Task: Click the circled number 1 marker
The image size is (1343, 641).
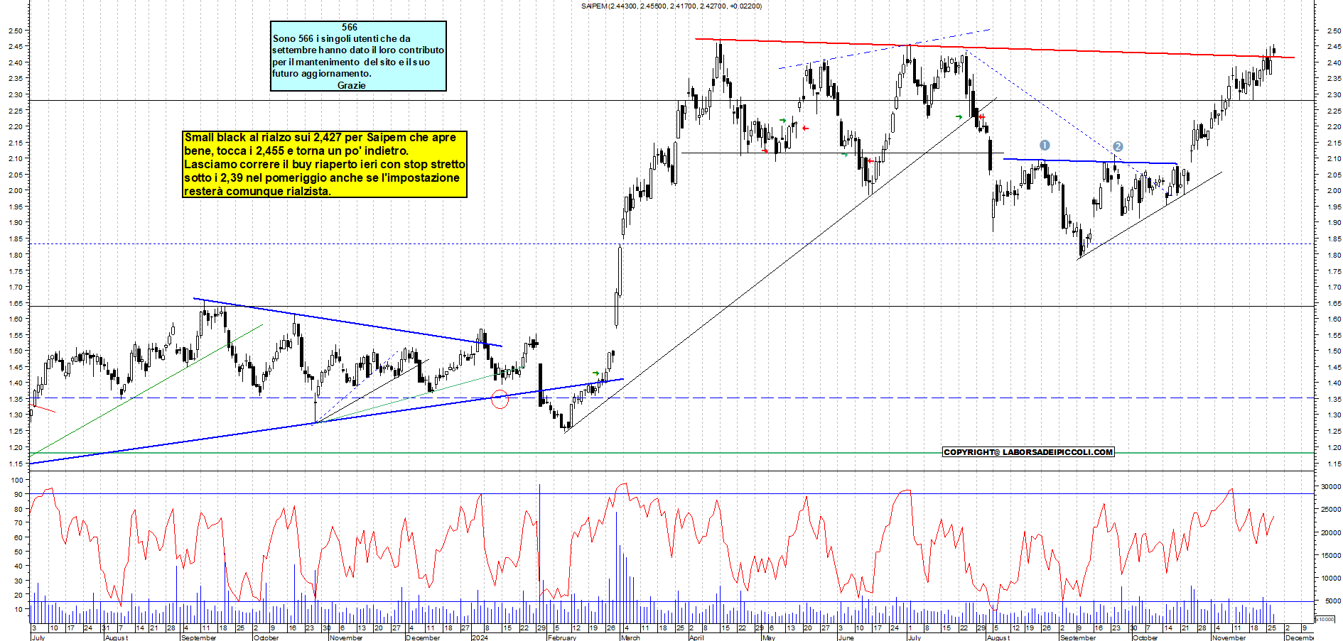Action: [1045, 145]
